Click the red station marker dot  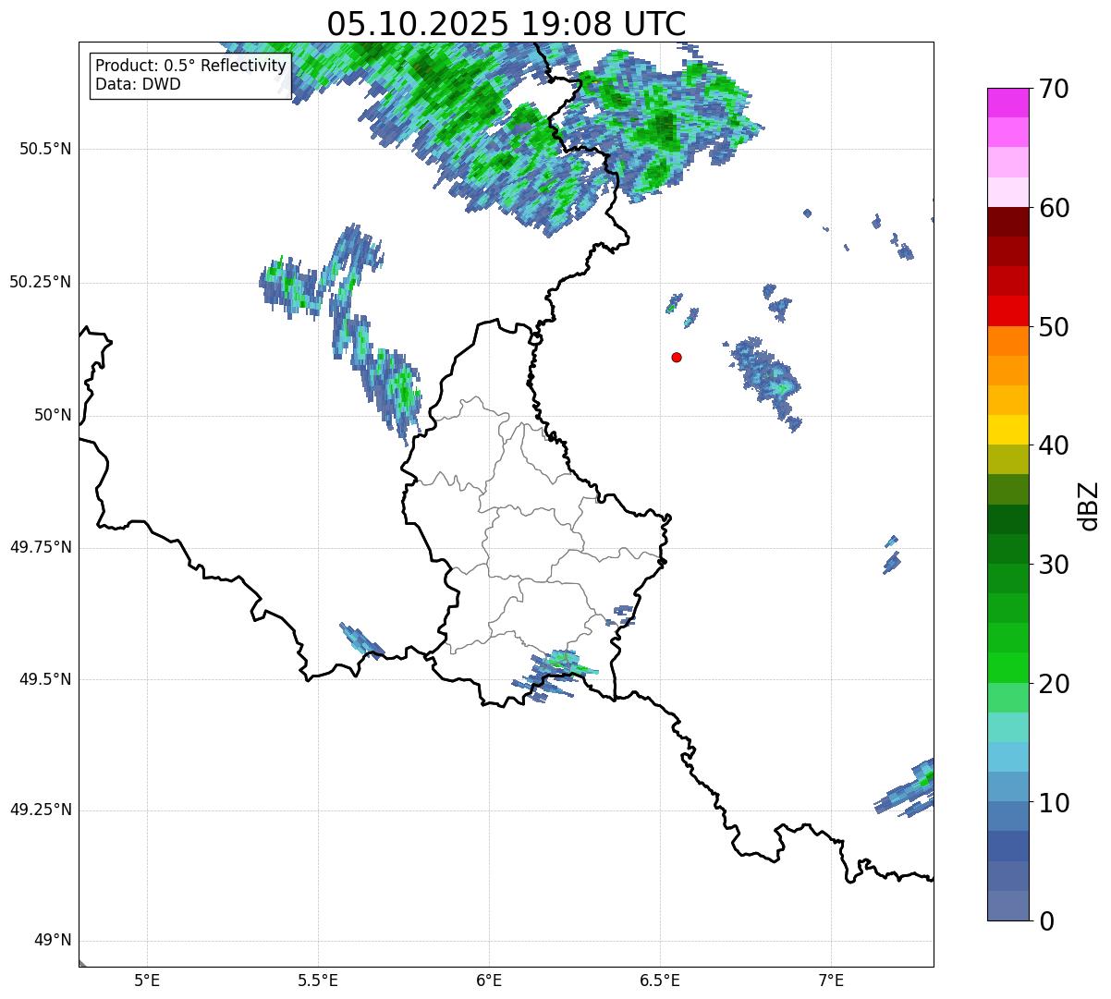click(677, 357)
